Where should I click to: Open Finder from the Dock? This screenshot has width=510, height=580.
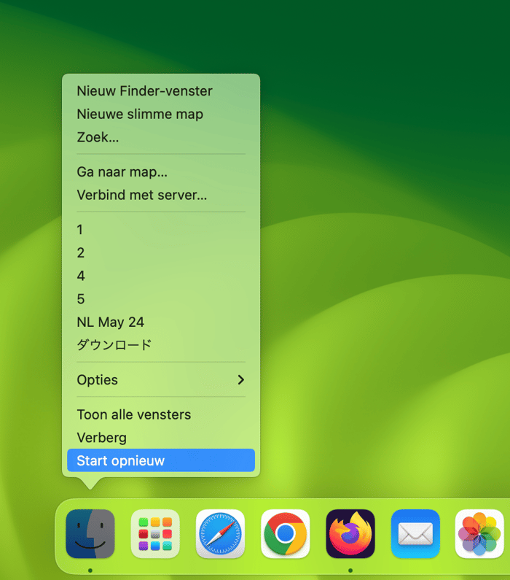pyautogui.click(x=90, y=533)
